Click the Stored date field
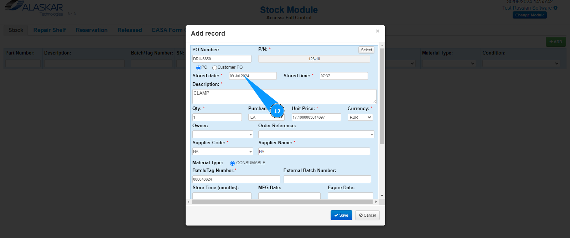570x238 pixels. (x=253, y=76)
